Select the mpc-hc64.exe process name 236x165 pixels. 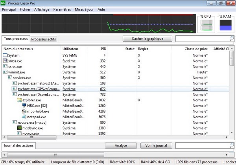pyautogui.click(x=38, y=111)
